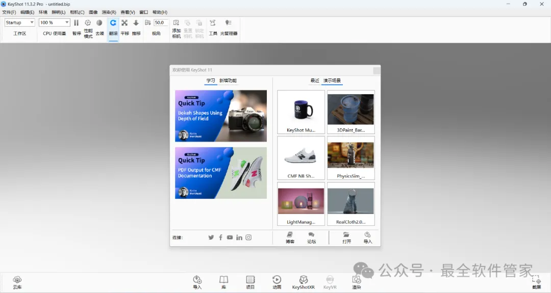Switch to the 演示场景 tab
Image resolution: width=551 pixels, height=293 pixels.
[332, 81]
